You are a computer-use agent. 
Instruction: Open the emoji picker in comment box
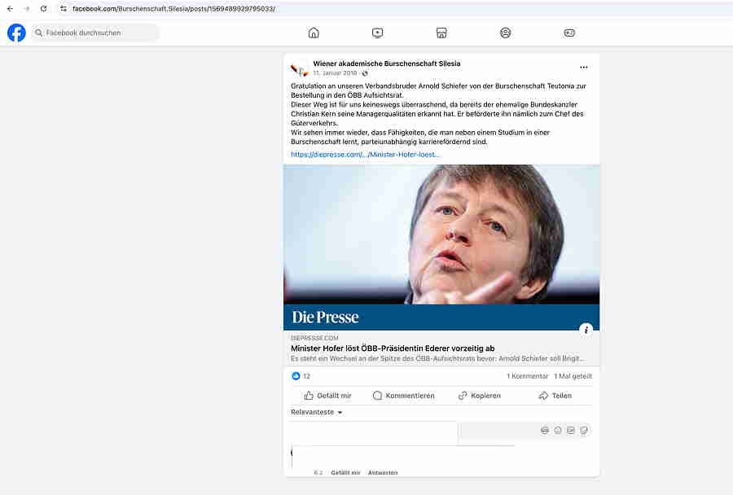[558, 430]
